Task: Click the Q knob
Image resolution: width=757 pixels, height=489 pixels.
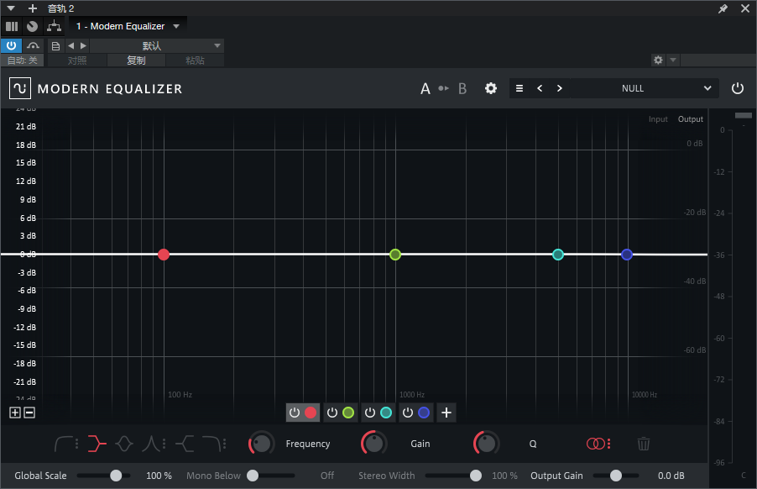Action: point(487,443)
